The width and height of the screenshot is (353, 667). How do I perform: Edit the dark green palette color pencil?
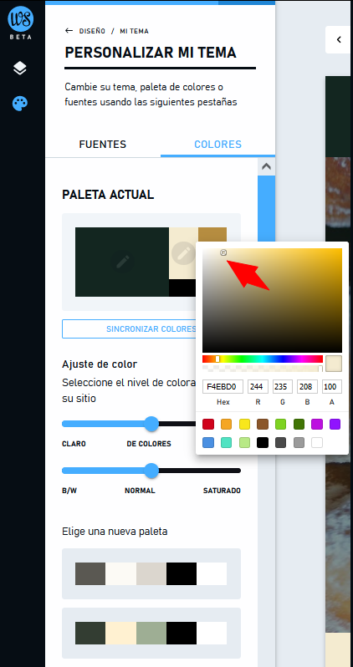coord(122,262)
